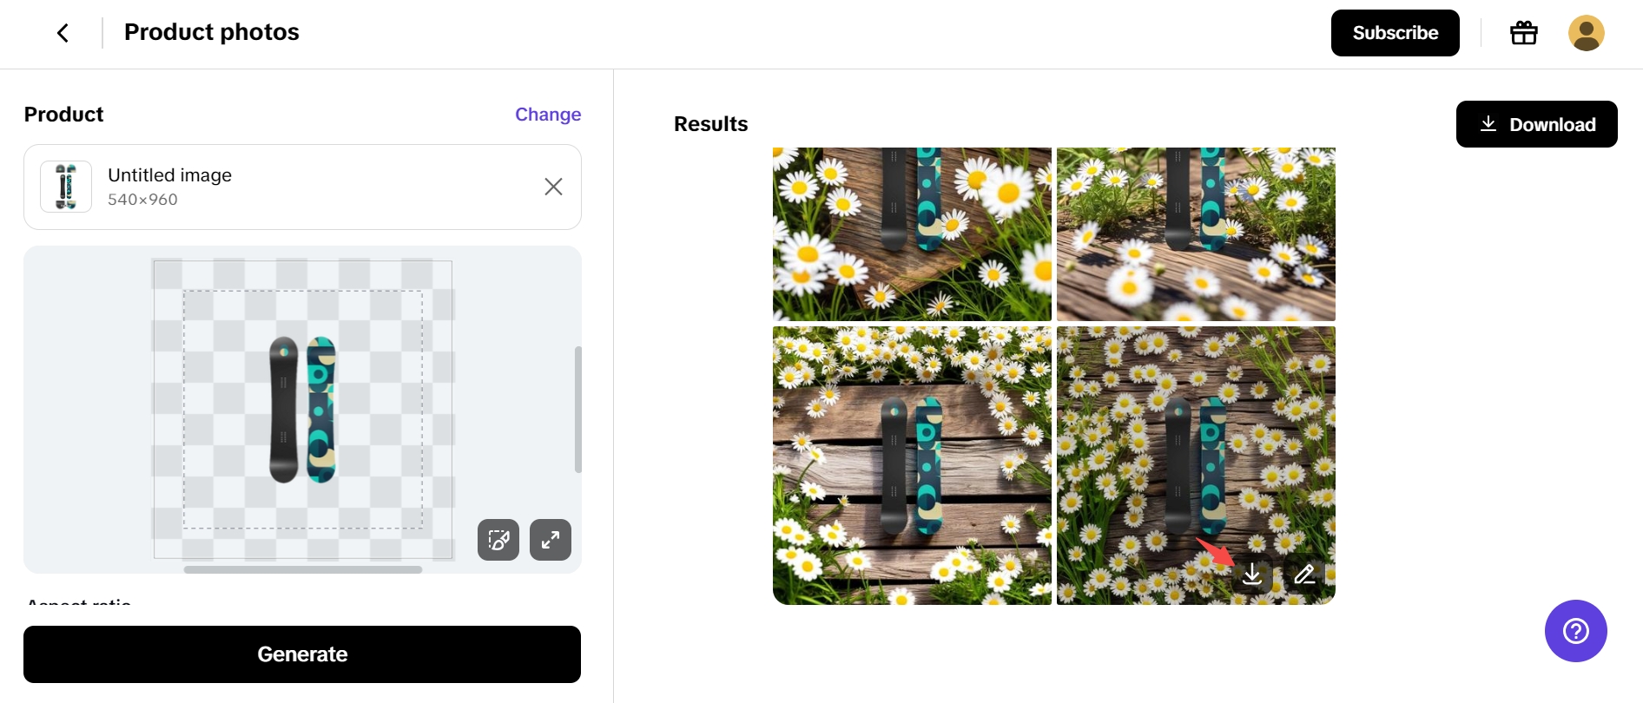Select the bottom-left wooden plank result
Viewport: 1643px width, 703px height.
click(x=912, y=465)
